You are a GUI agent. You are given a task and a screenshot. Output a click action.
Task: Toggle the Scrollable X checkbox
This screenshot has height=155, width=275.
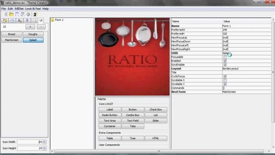[225, 81]
